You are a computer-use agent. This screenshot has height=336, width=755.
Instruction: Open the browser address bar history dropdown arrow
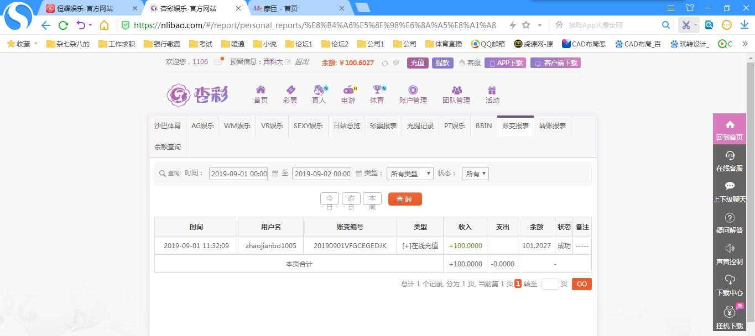[x=540, y=25]
